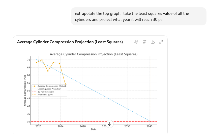Click the 2040 x-axis tick label
Screen dimensions: 208x134
click(149, 126)
